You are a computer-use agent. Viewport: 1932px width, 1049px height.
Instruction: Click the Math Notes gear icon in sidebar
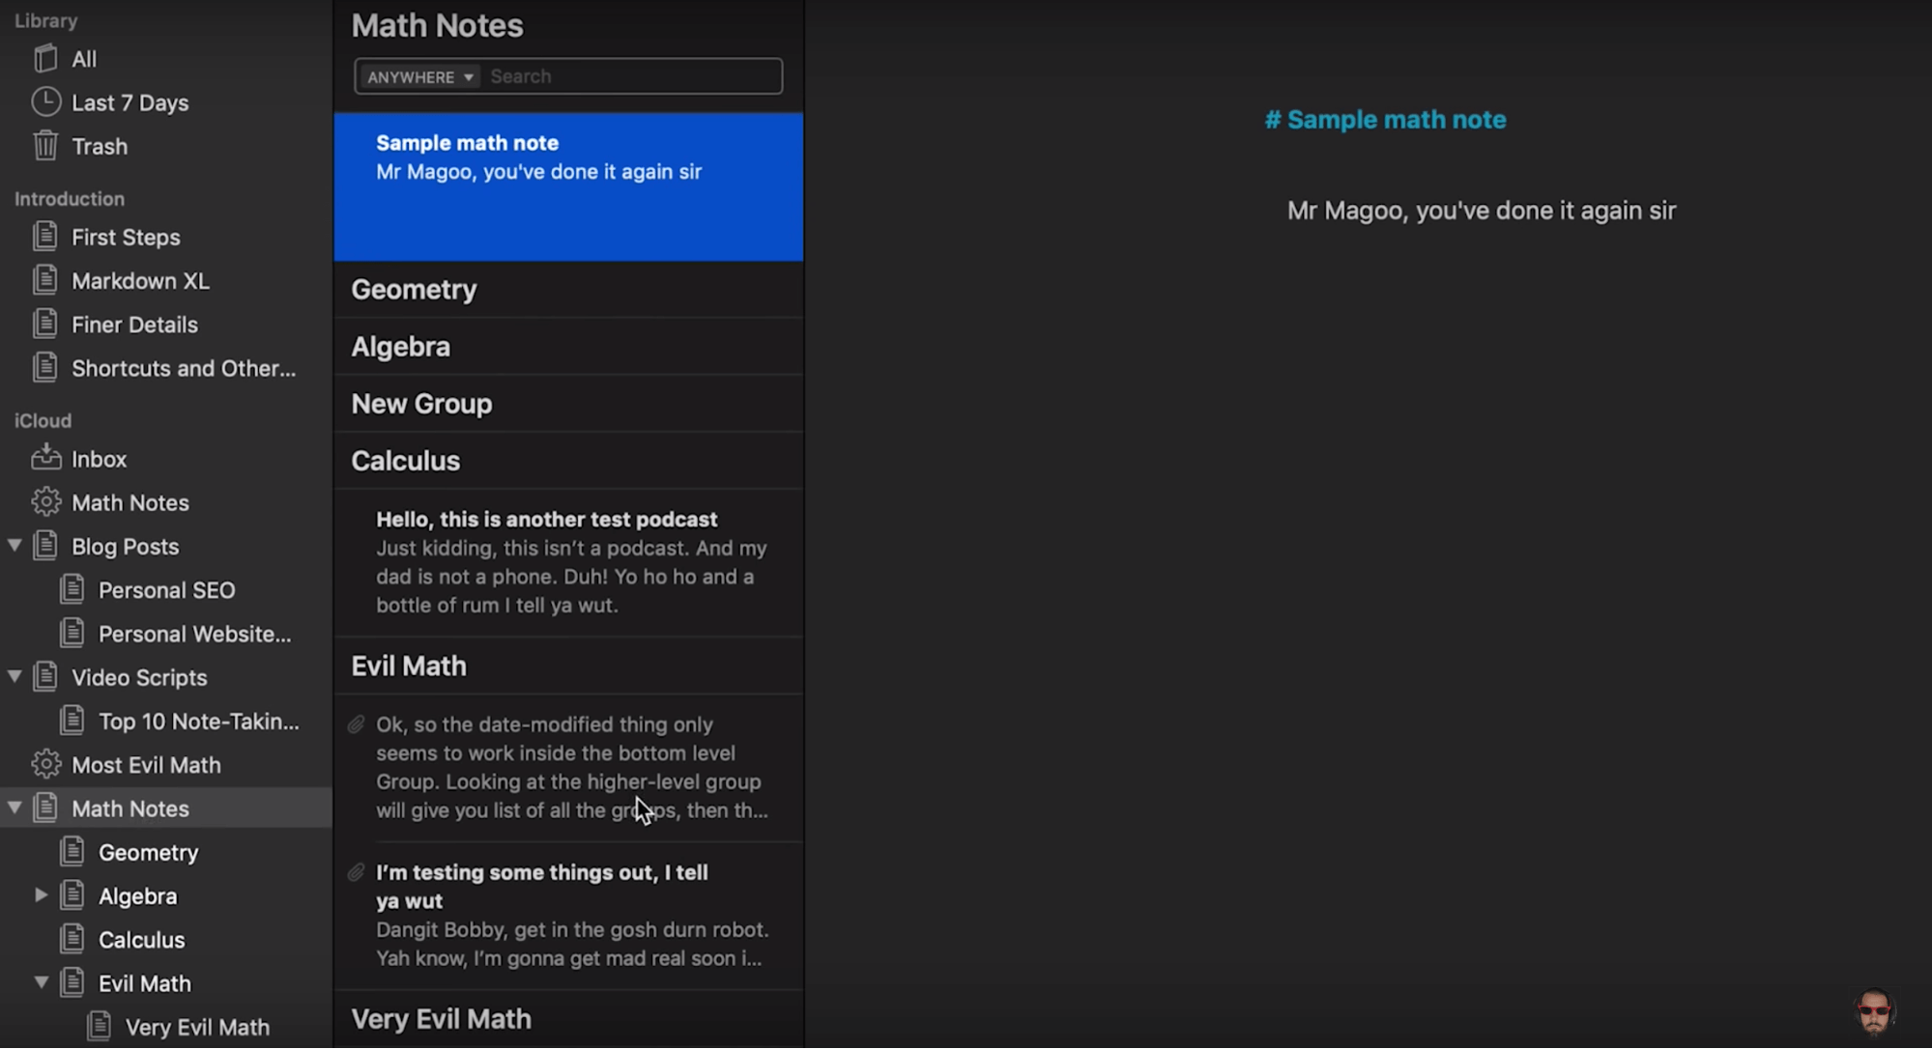43,502
